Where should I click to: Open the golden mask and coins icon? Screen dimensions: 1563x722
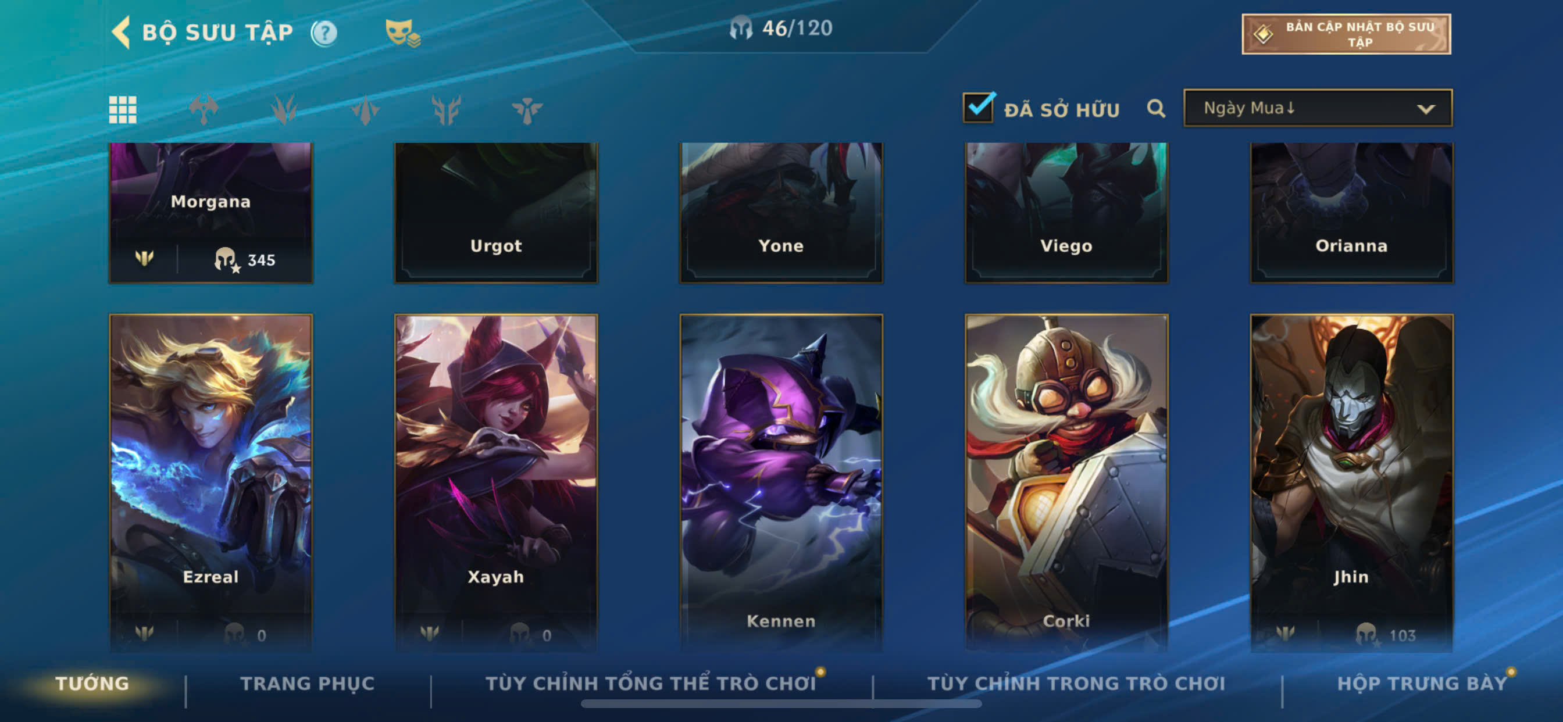(x=403, y=33)
